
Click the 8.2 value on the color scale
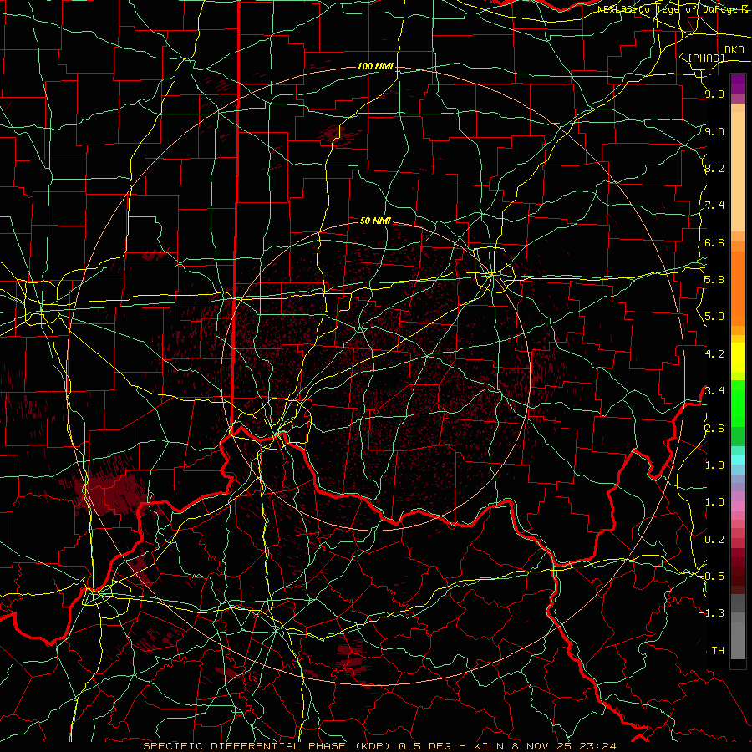(714, 168)
